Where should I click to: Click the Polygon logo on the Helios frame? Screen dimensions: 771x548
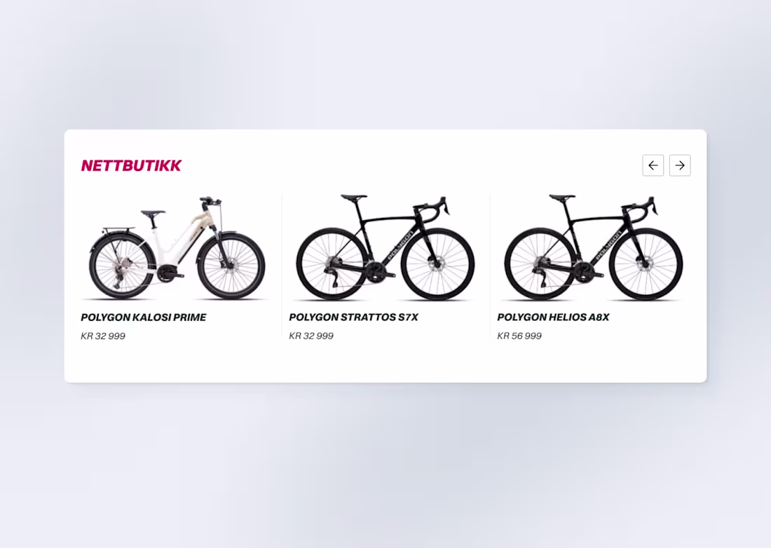pos(608,245)
